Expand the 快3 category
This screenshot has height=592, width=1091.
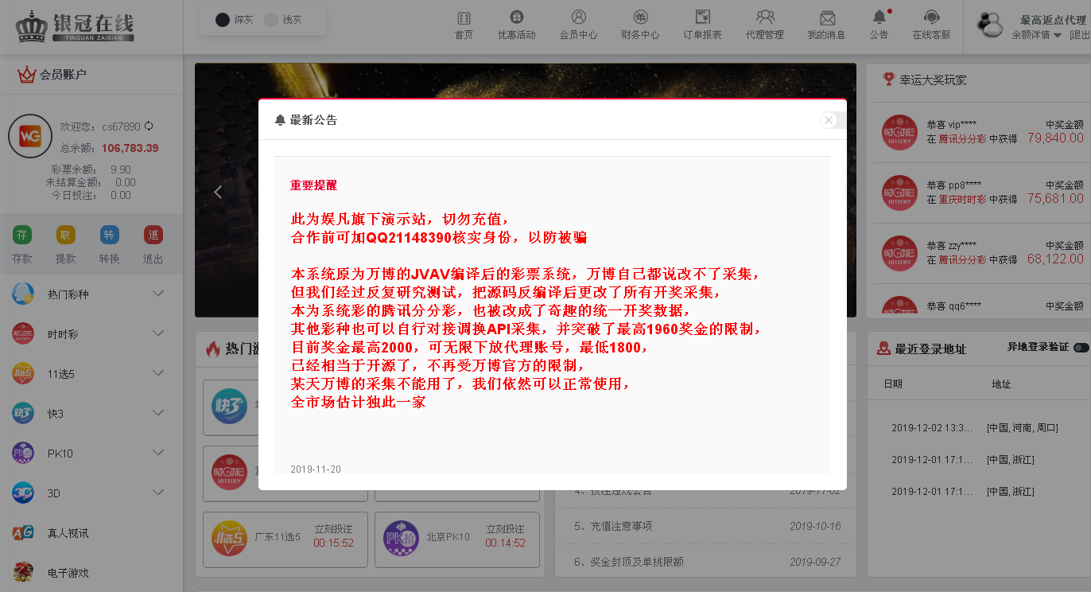(x=158, y=413)
